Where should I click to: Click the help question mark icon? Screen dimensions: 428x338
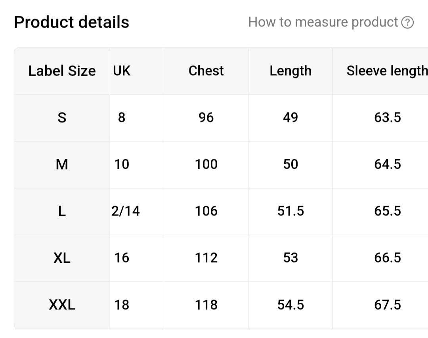coord(407,22)
